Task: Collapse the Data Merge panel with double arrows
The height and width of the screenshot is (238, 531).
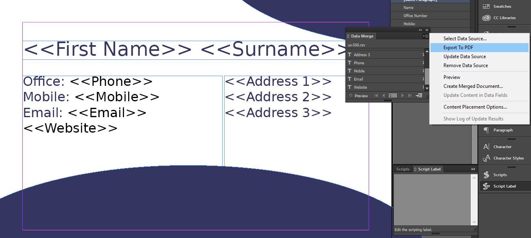Action: (x=420, y=30)
